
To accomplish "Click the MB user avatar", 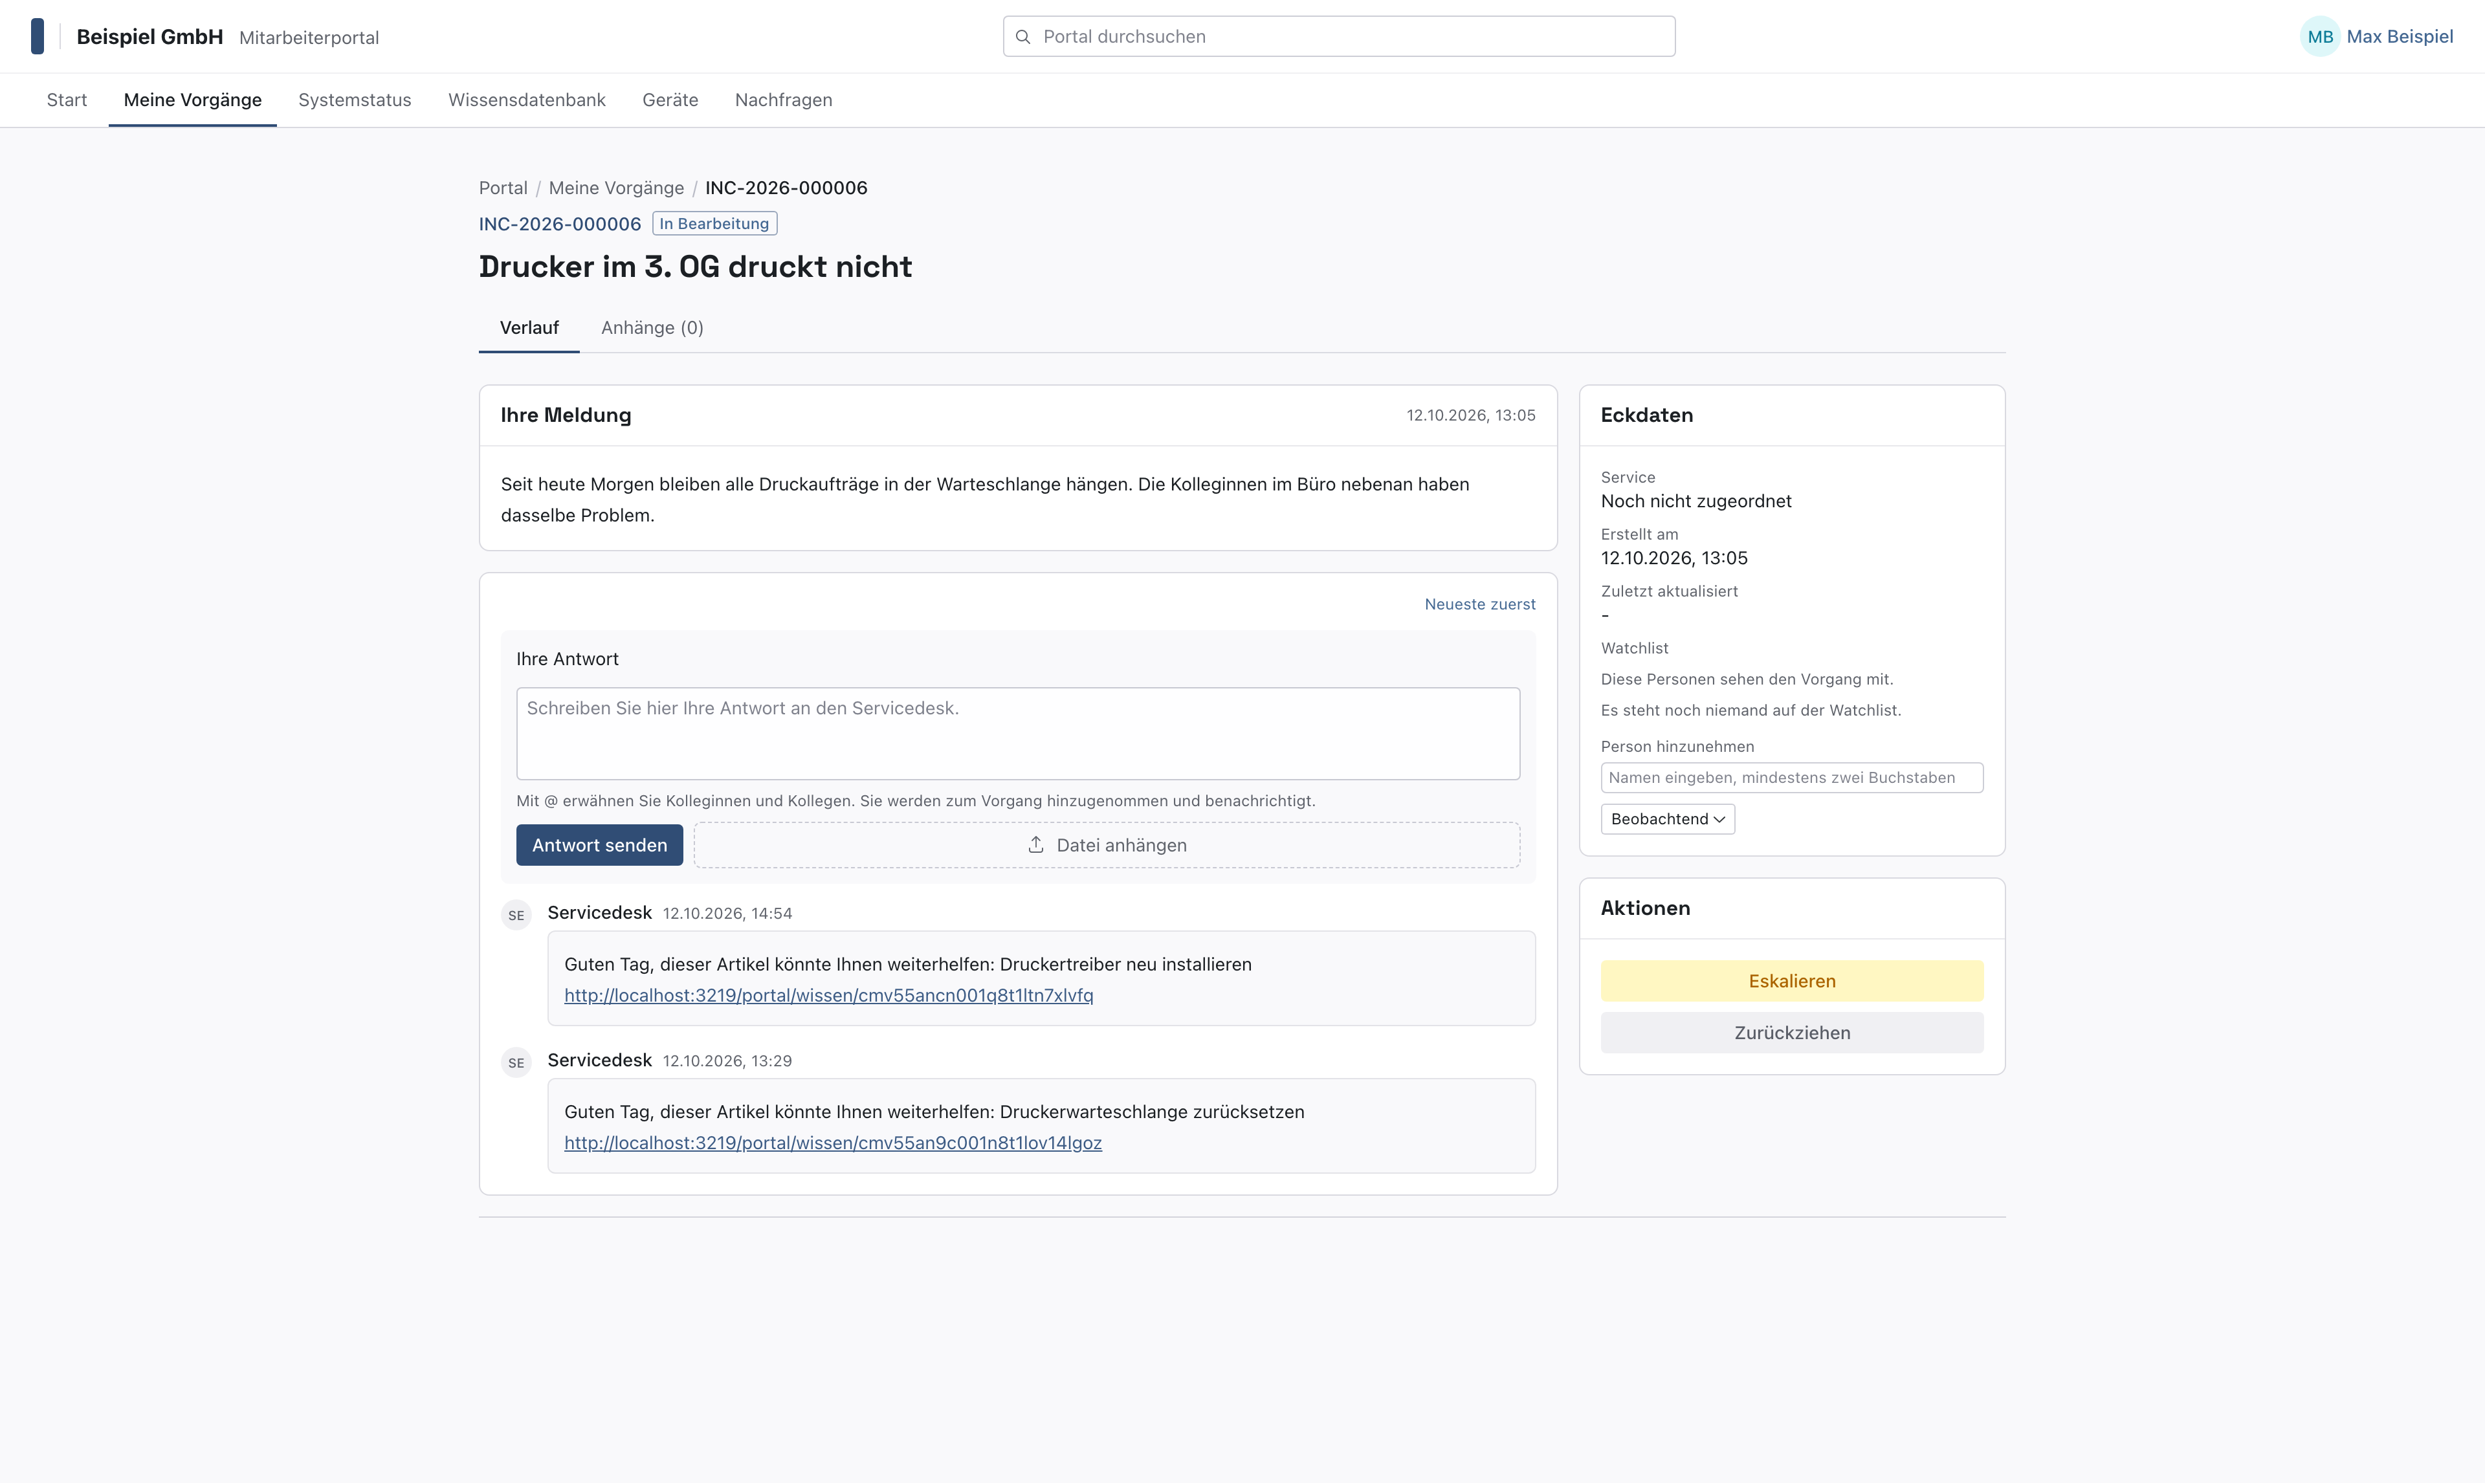I will pos(2319,37).
